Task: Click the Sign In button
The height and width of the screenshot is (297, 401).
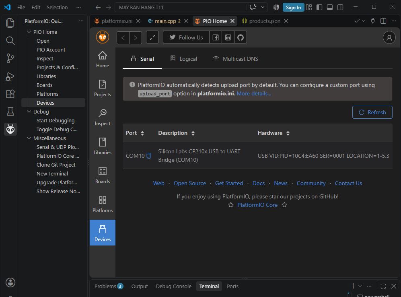Action: [x=293, y=7]
